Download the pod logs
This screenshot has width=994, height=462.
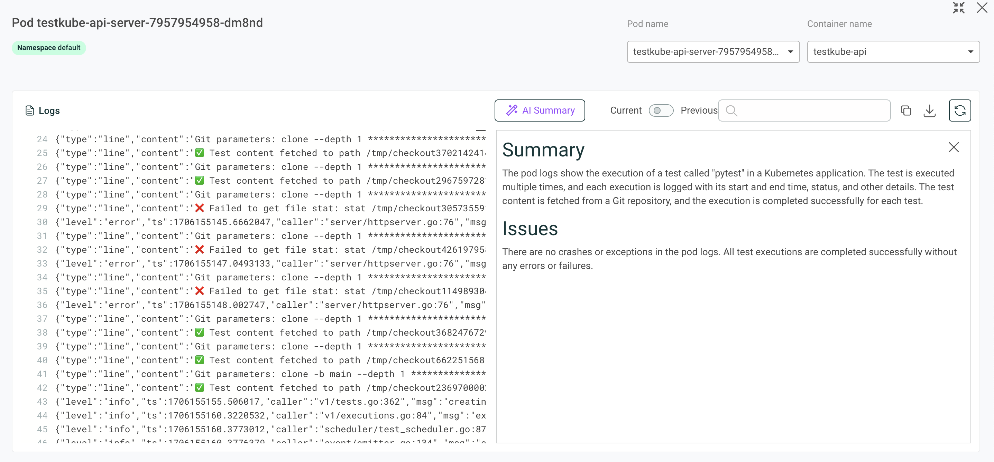929,110
